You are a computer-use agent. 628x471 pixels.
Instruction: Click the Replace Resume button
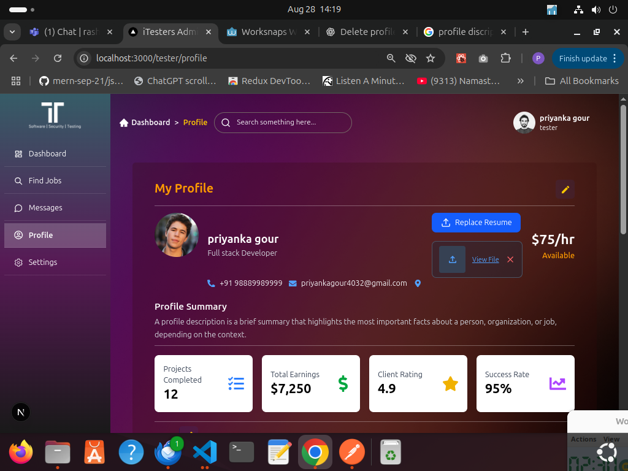[476, 223]
